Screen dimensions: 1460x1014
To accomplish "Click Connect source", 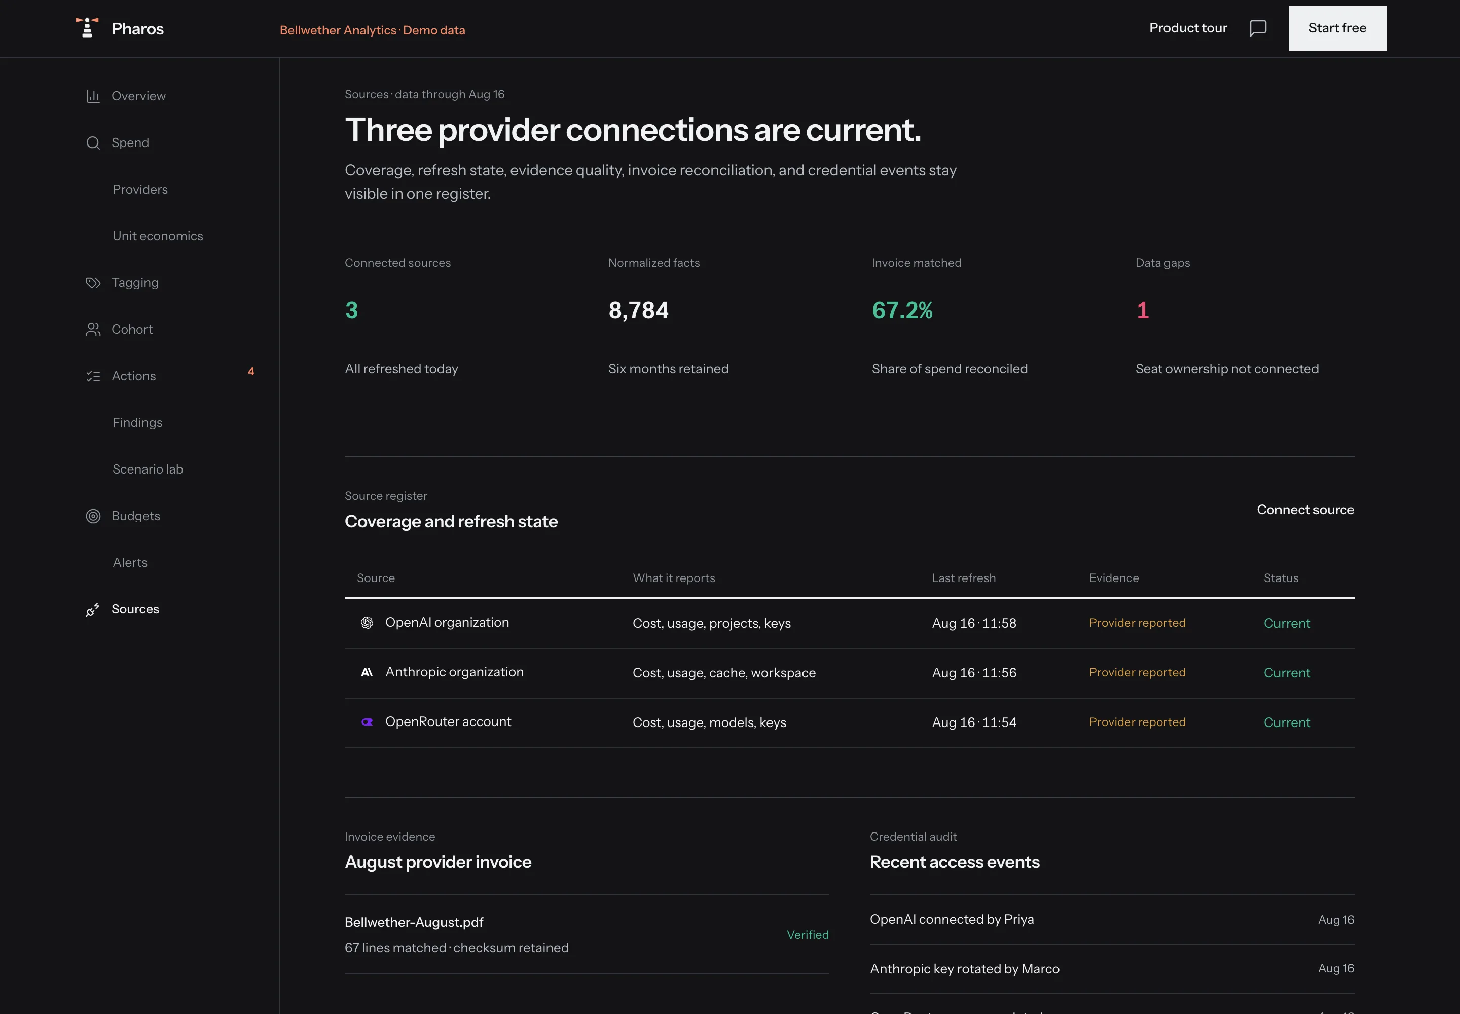I will (1305, 510).
